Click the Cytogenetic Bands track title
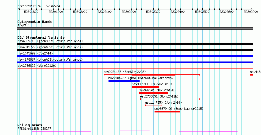Viewport: 261px width, 135px height. 35,22
